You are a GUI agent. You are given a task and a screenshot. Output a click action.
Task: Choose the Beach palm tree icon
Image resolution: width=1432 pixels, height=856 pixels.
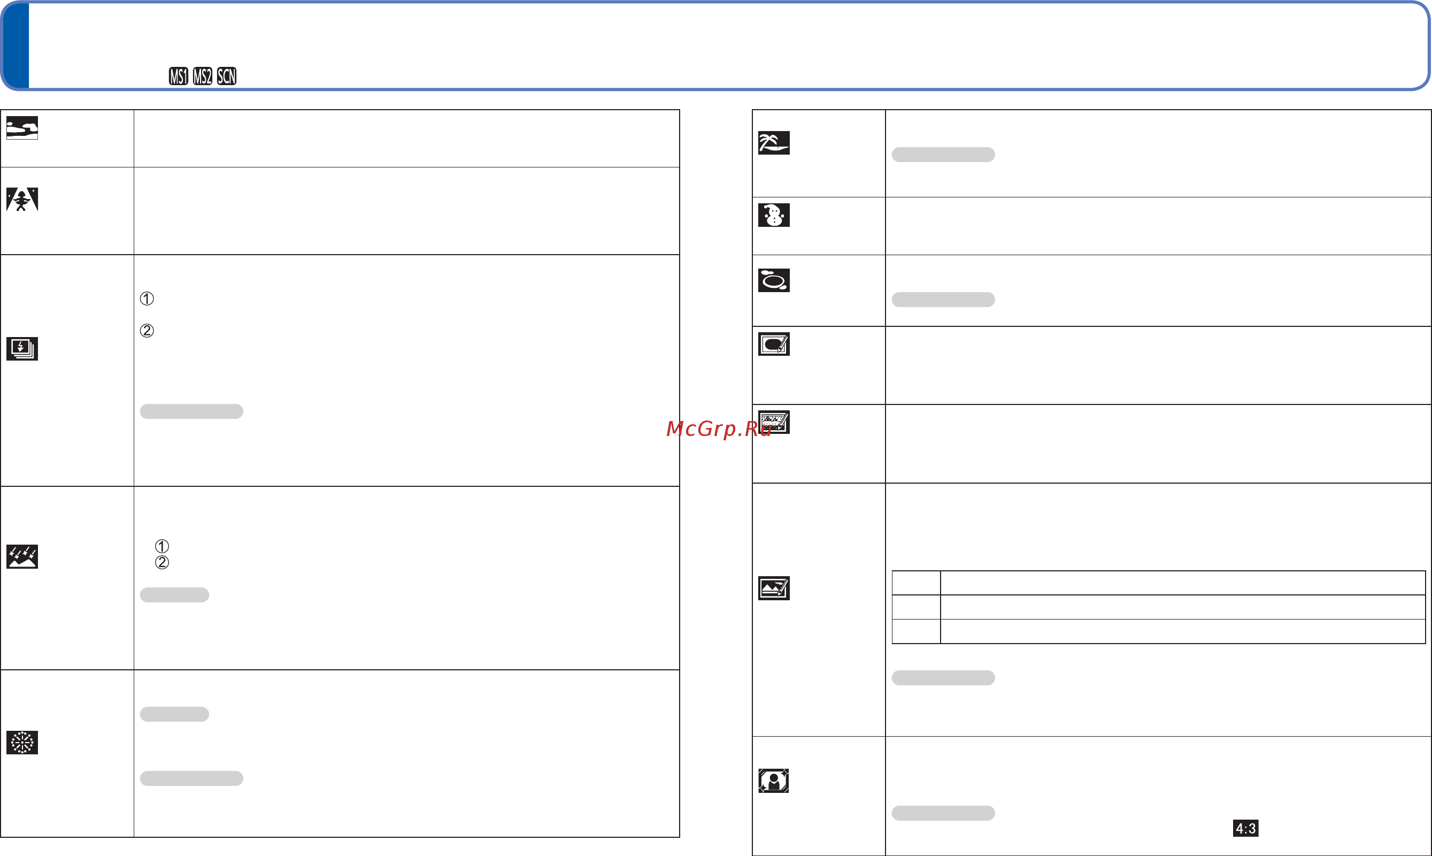(x=774, y=142)
